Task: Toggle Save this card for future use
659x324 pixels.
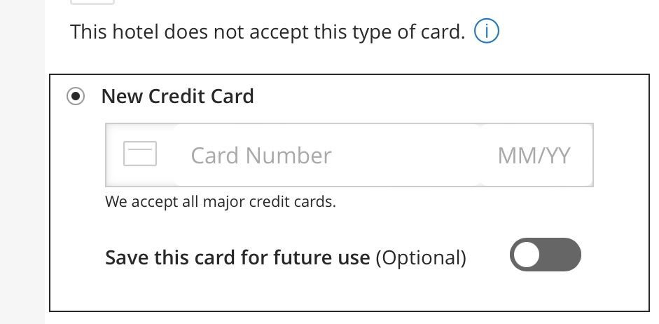Action: point(545,255)
